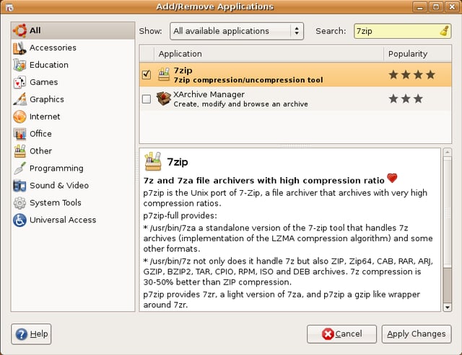Check the XArchive Manager checkbox
This screenshot has width=462, height=355.
pos(147,99)
